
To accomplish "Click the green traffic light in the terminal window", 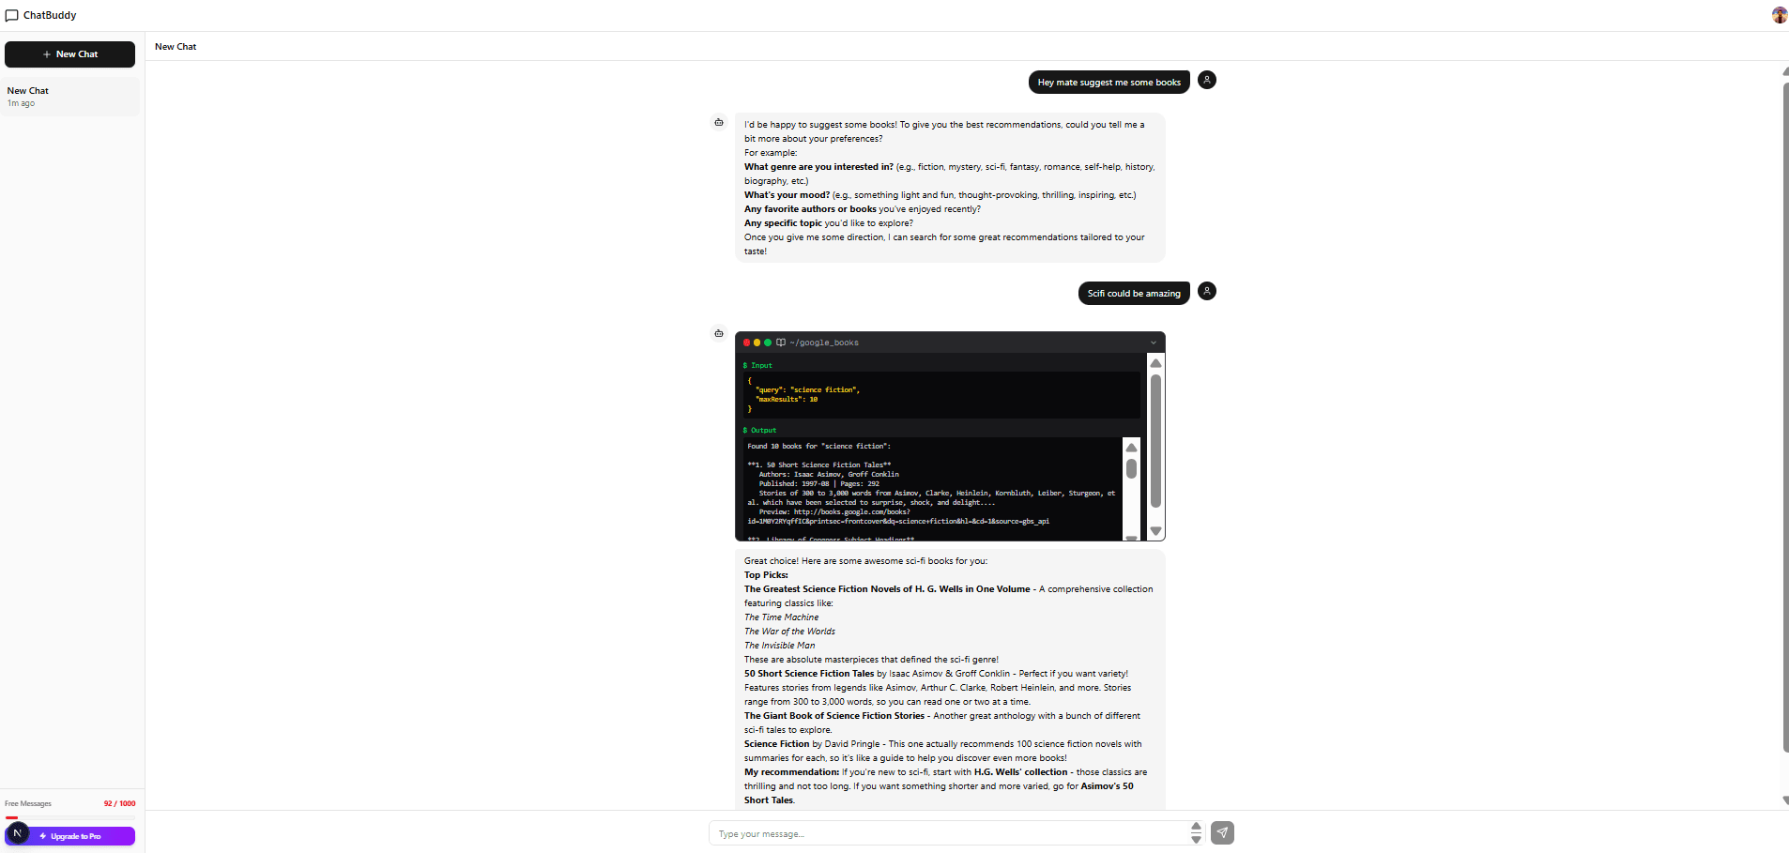I will pyautogui.click(x=768, y=343).
